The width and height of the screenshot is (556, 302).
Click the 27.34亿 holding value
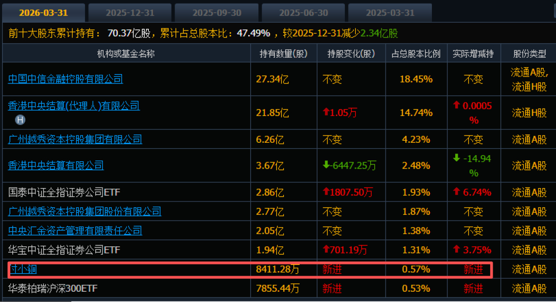click(x=272, y=79)
